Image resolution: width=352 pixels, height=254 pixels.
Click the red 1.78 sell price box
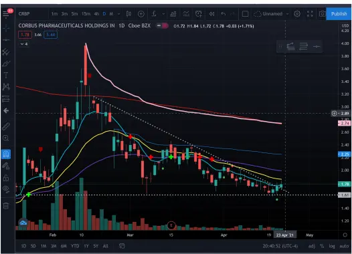(25, 35)
